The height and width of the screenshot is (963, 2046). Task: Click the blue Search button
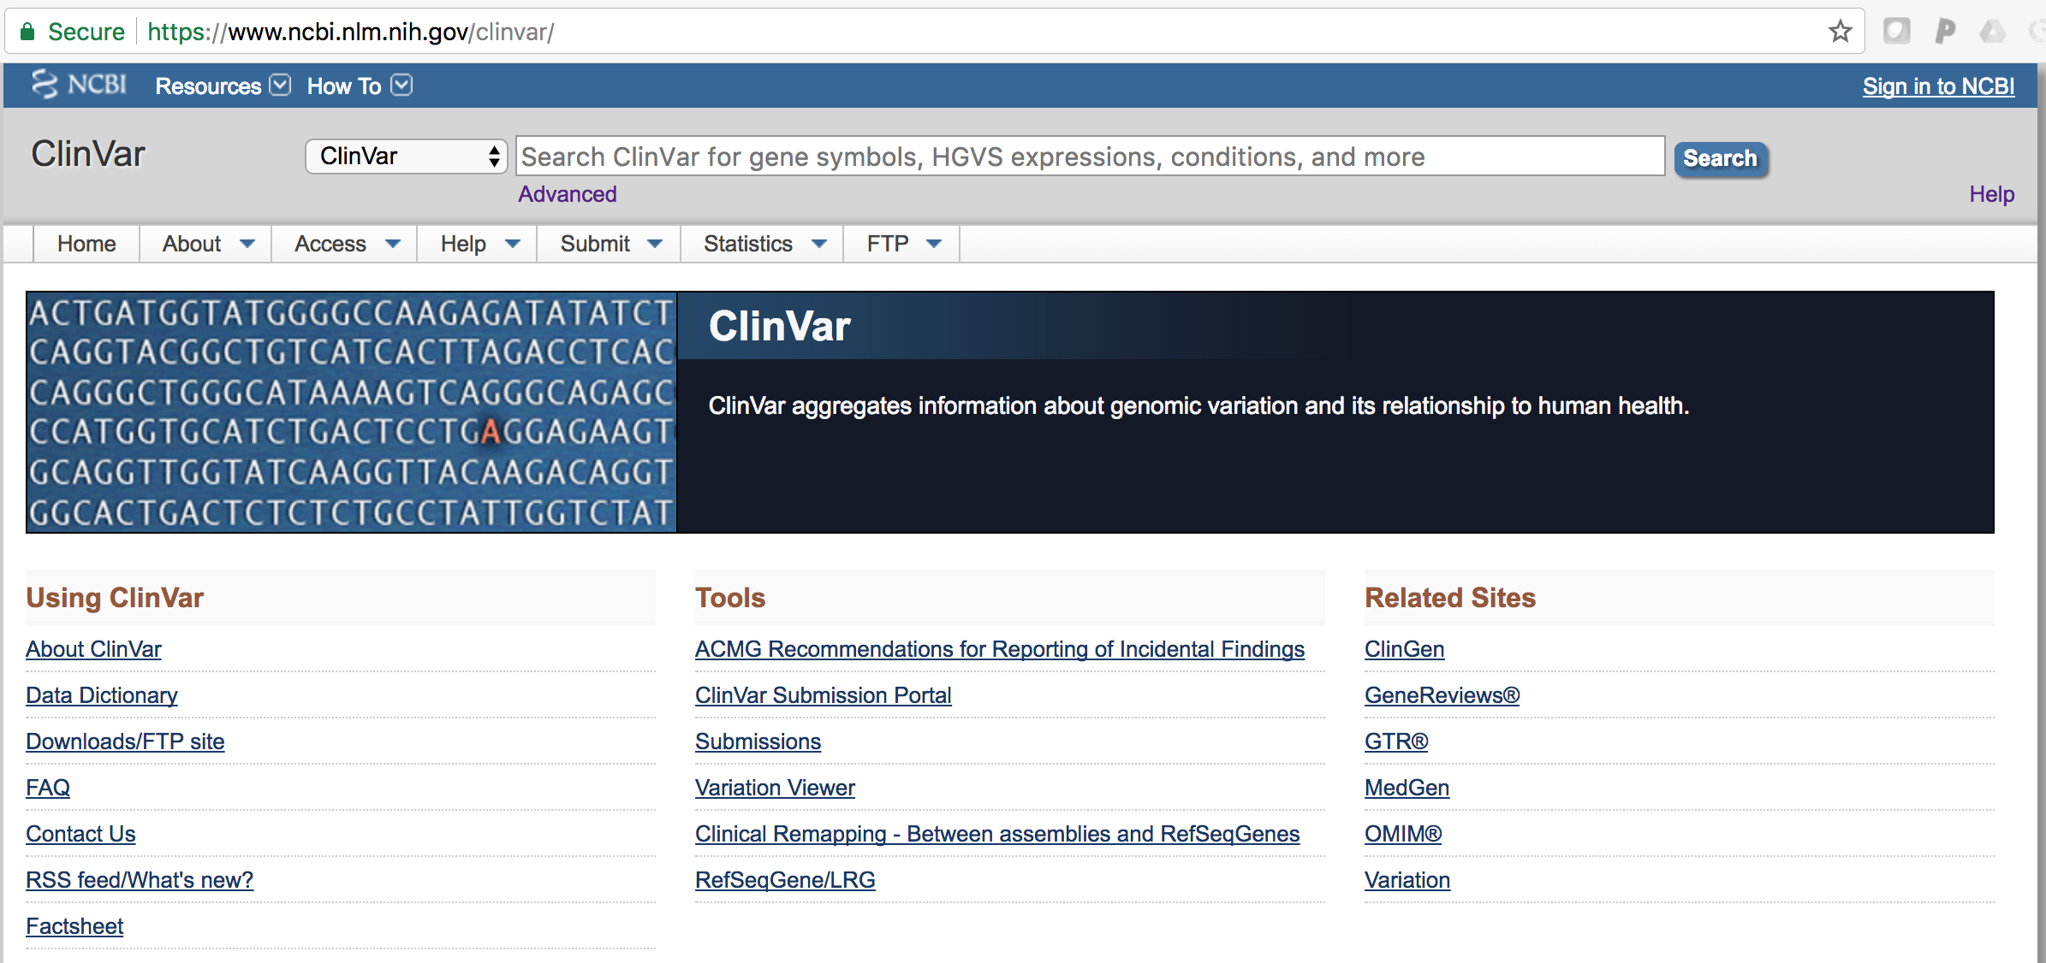[1721, 158]
